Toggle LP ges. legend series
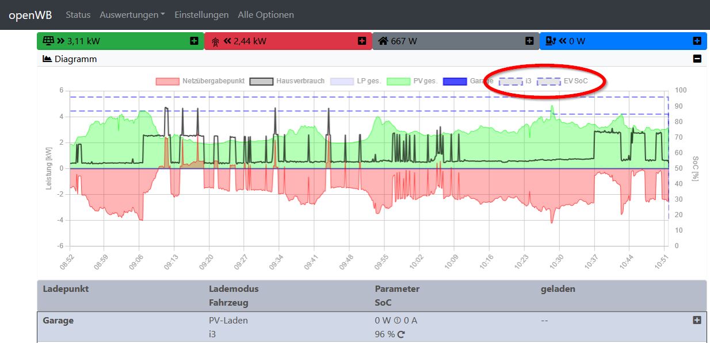 [356, 81]
